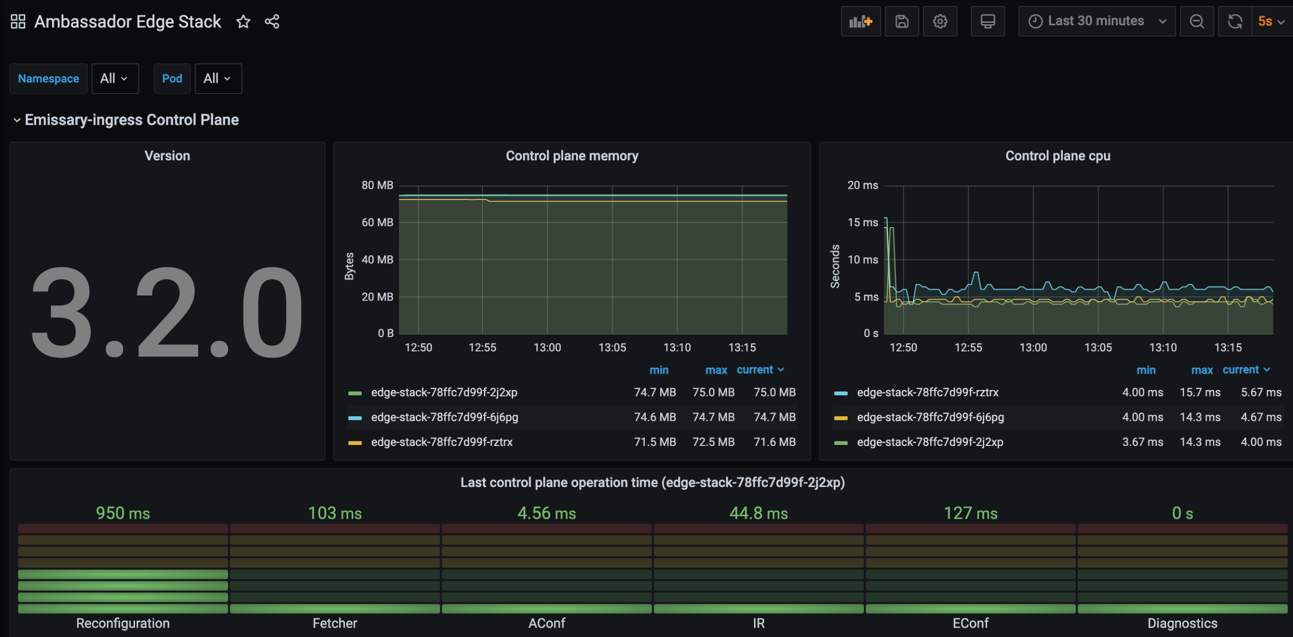The height and width of the screenshot is (637, 1293).
Task: Toggle memory series edge-stack-78ffc7d99f-2j2xp
Action: click(x=444, y=392)
